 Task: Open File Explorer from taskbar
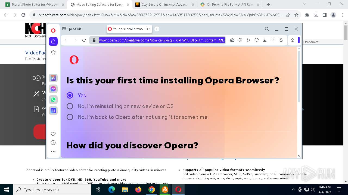[125, 190]
